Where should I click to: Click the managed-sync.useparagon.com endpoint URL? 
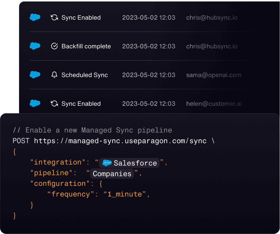[x=120, y=141]
